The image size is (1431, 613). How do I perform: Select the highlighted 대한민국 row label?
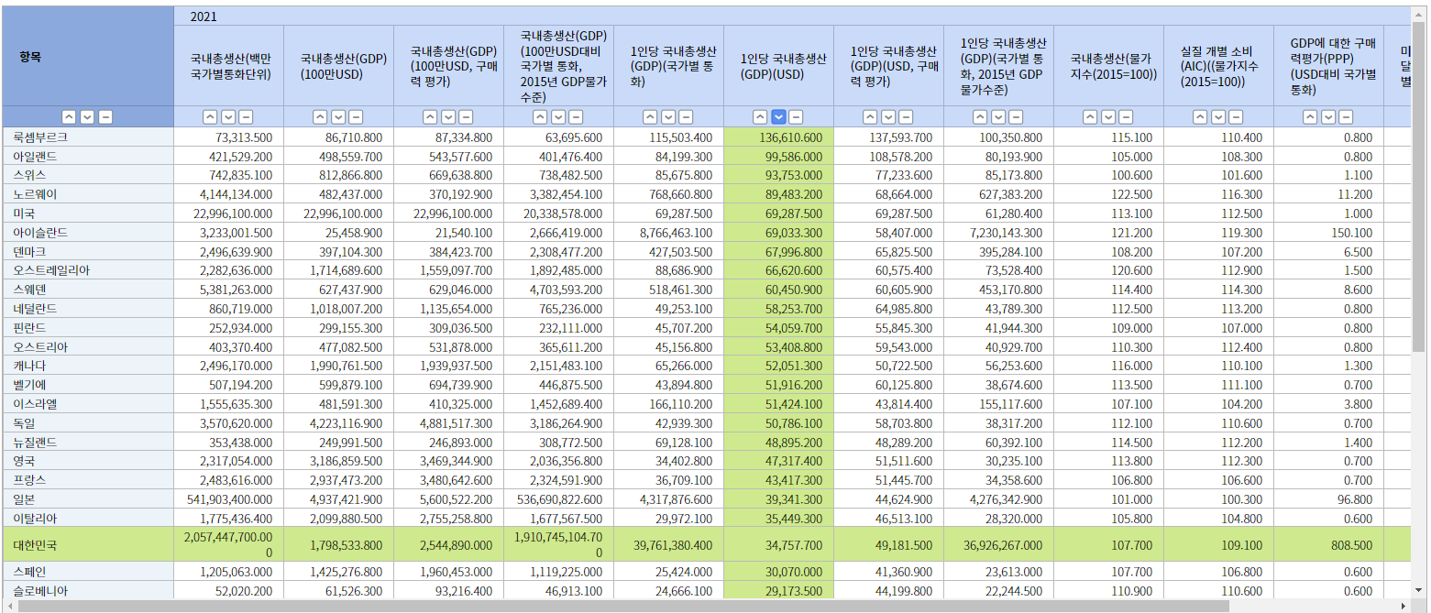(35, 544)
